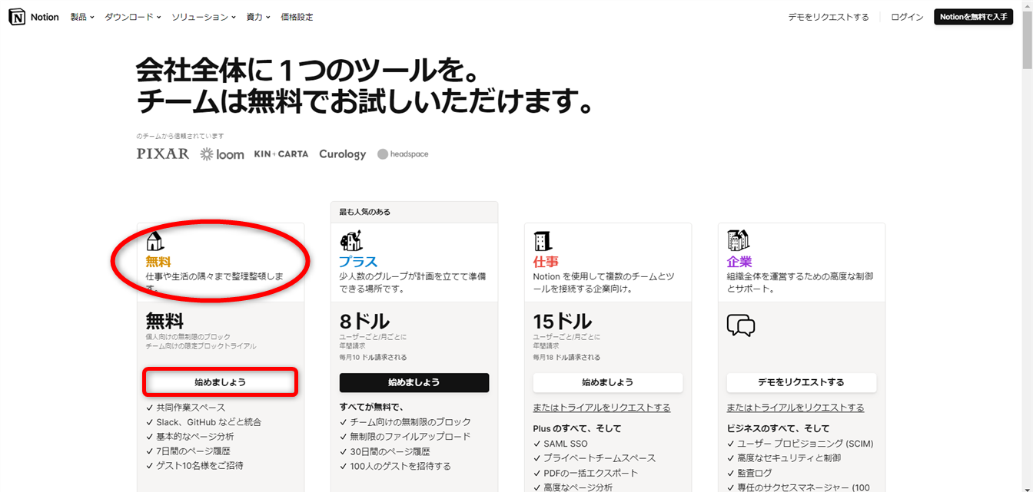Click the black 始めましょう button for プラス

414,382
